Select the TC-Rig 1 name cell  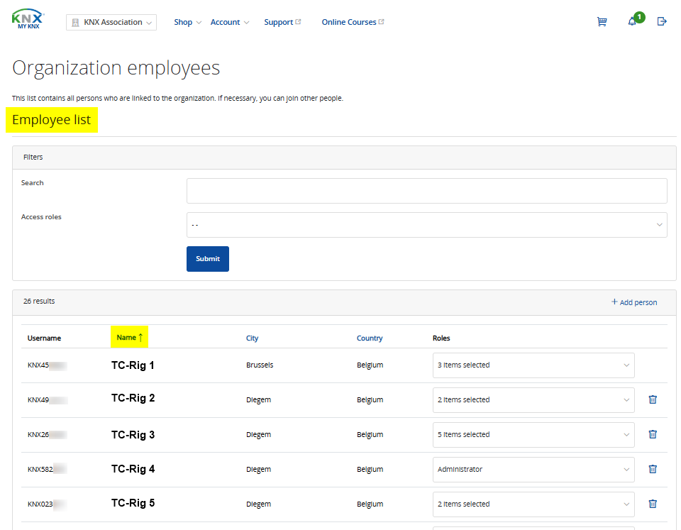[133, 365]
